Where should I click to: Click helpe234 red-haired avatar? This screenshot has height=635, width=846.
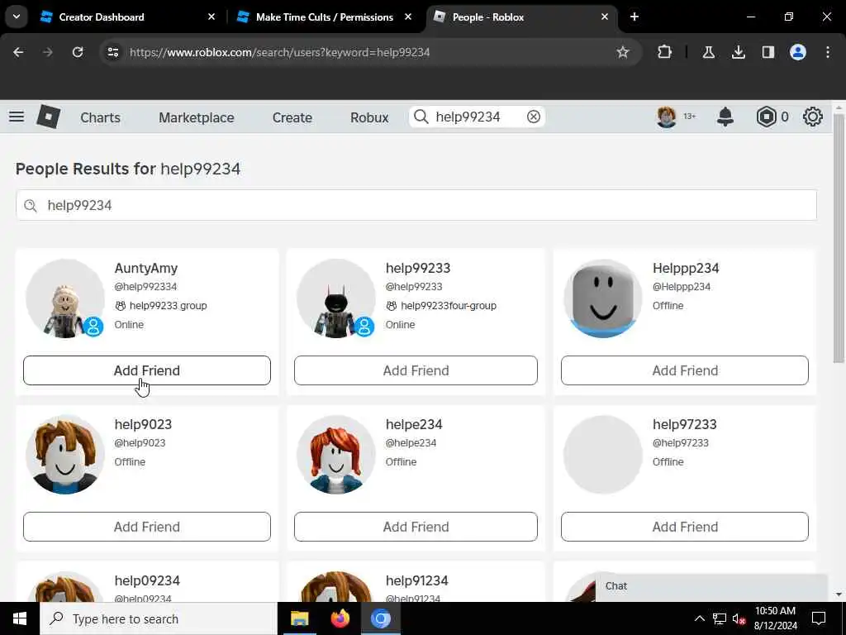(x=335, y=454)
